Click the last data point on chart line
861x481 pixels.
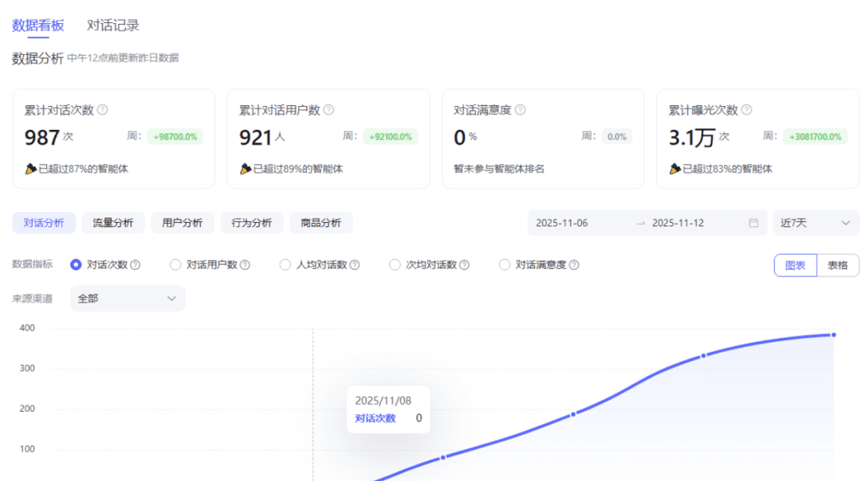click(x=833, y=334)
